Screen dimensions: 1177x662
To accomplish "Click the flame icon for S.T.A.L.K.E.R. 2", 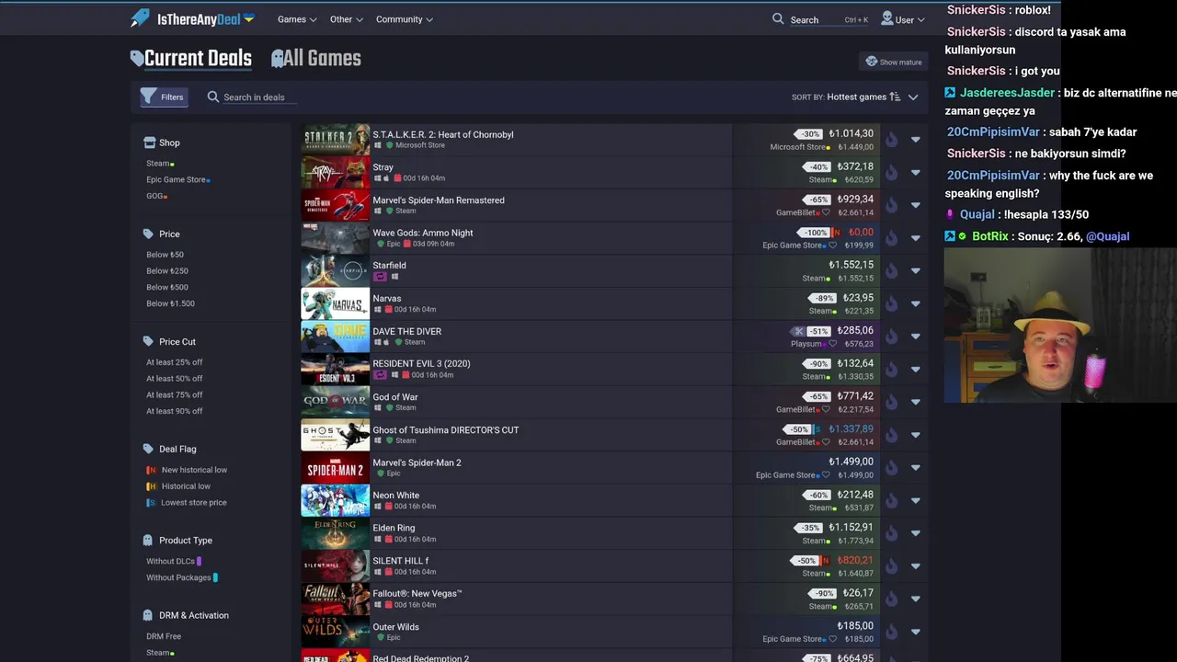I will coord(891,140).
